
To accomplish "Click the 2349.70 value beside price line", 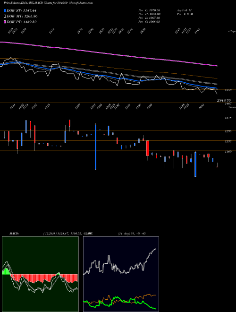I will [x=224, y=101].
